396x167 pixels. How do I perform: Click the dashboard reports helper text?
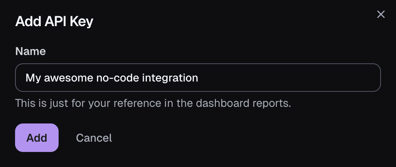point(153,103)
